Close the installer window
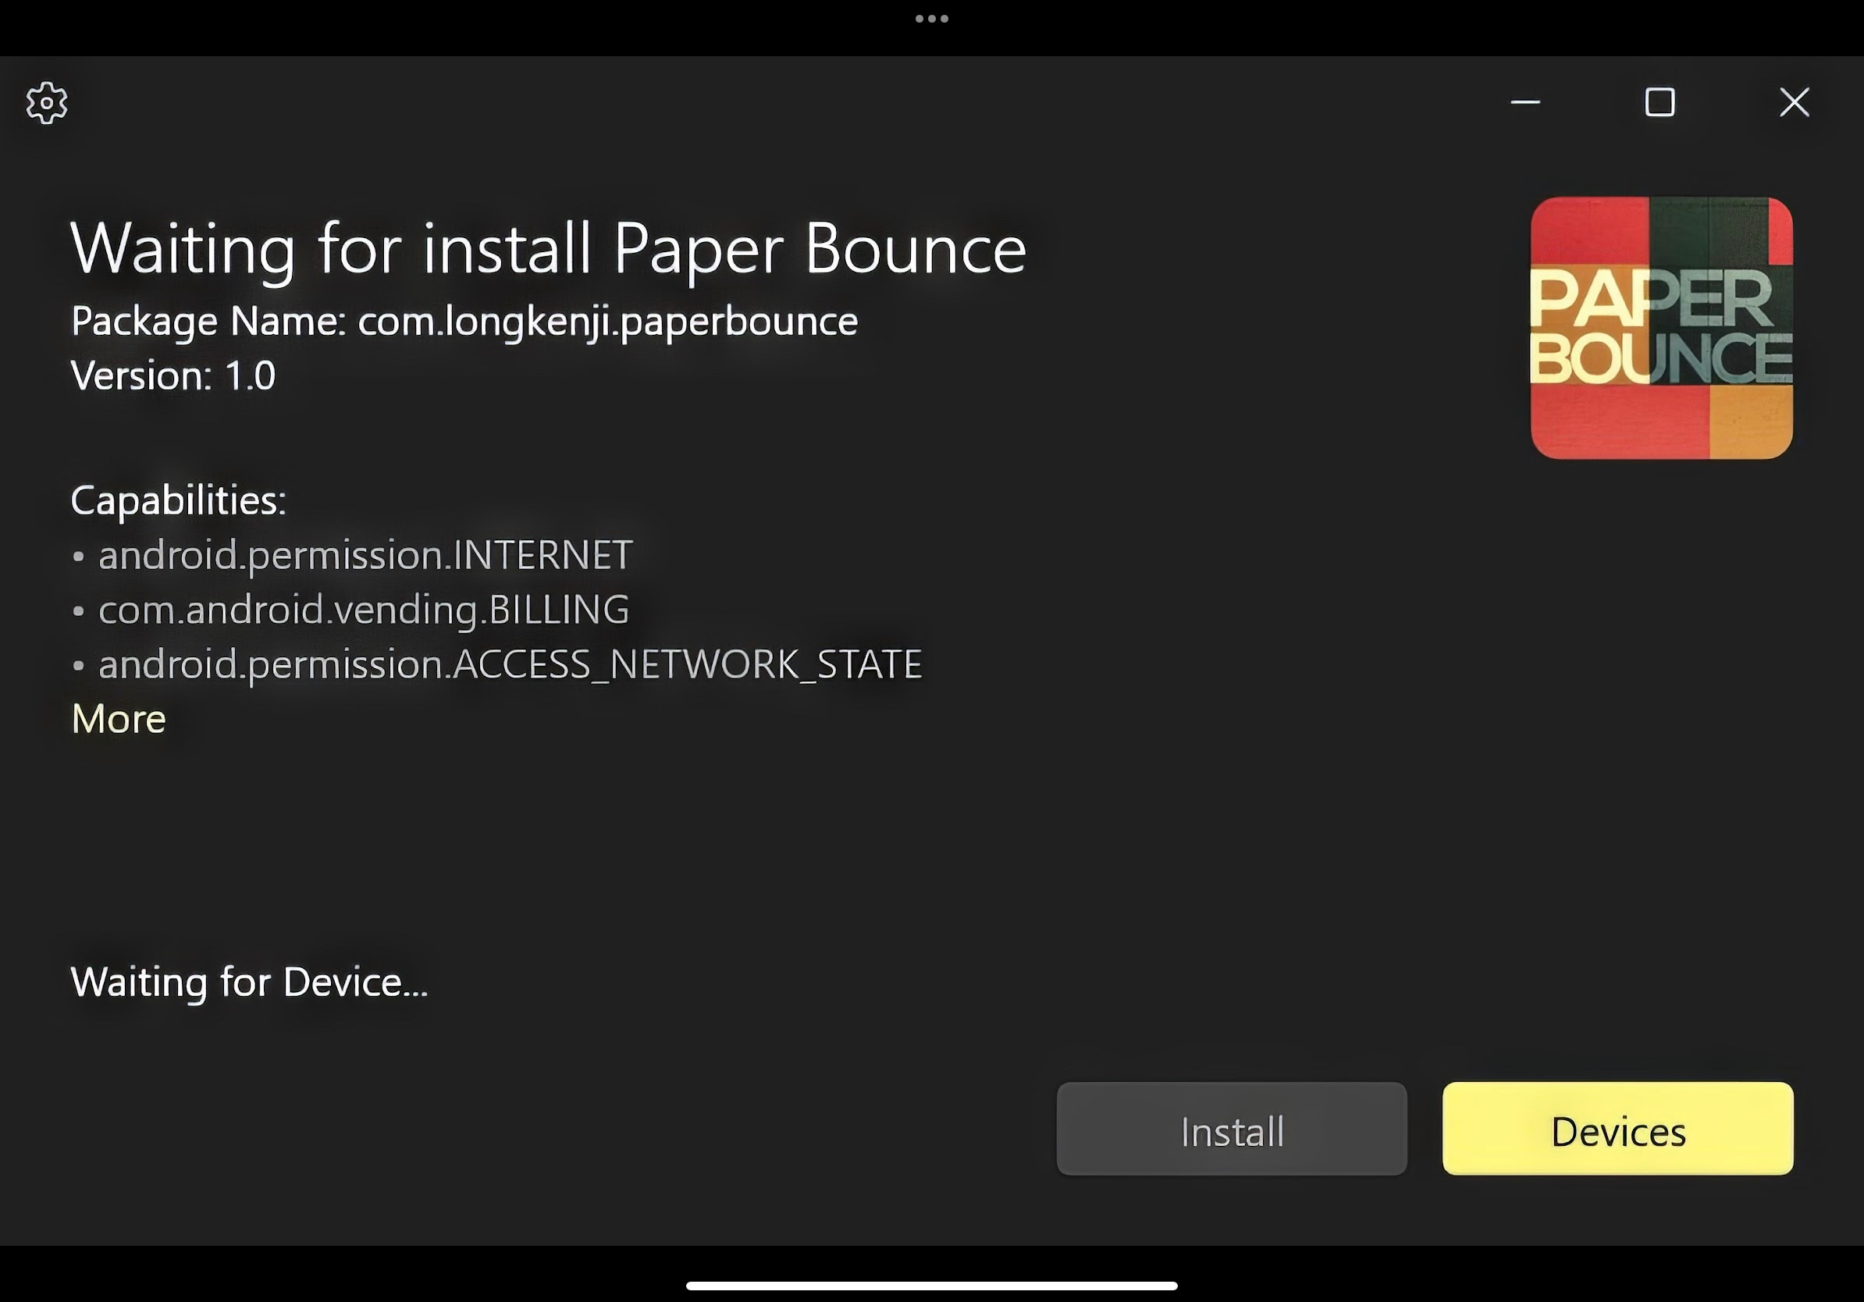 tap(1795, 102)
